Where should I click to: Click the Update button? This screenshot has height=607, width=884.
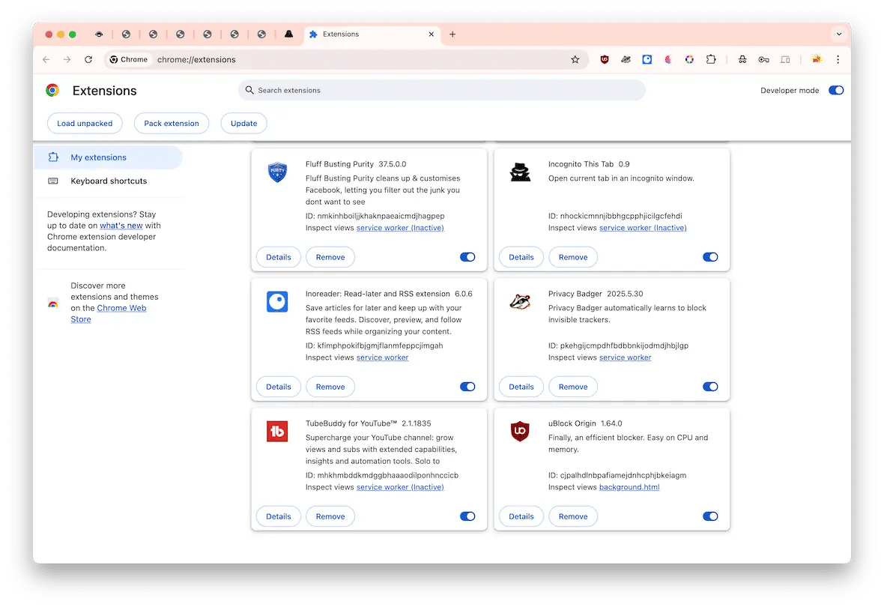tap(243, 124)
